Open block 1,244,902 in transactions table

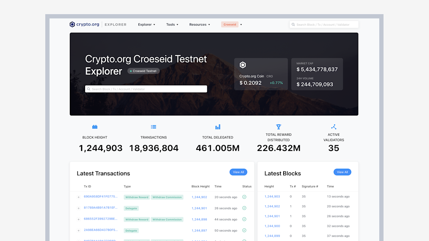(x=199, y=197)
